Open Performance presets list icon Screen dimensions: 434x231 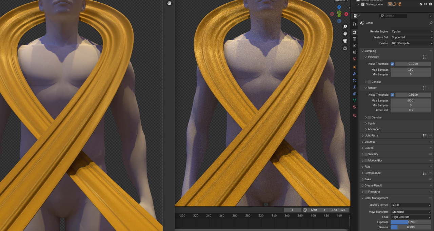(x=425, y=173)
